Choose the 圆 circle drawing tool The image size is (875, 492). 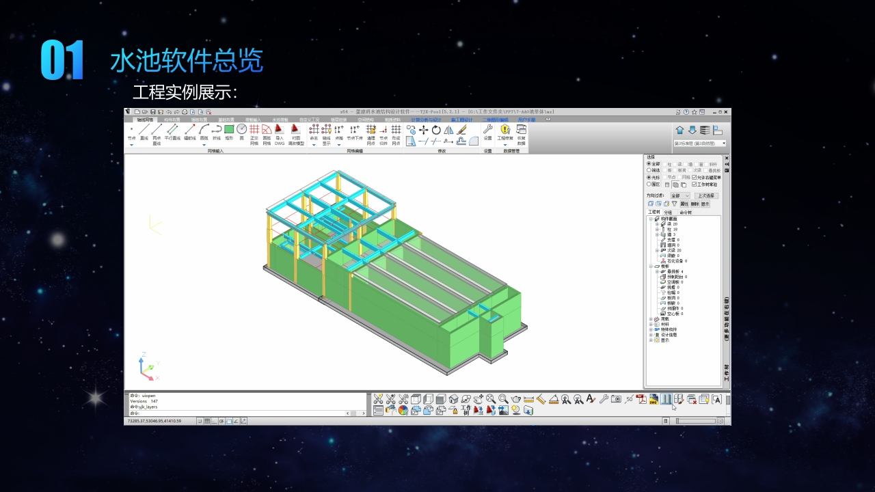(241, 130)
